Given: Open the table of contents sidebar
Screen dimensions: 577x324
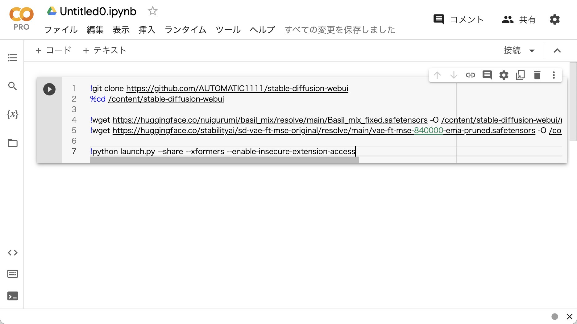Looking at the screenshot, I should [x=12, y=57].
